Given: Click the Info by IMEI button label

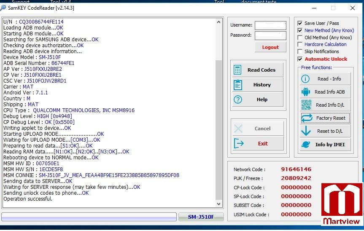Looking at the screenshot, I should pos(330,145).
